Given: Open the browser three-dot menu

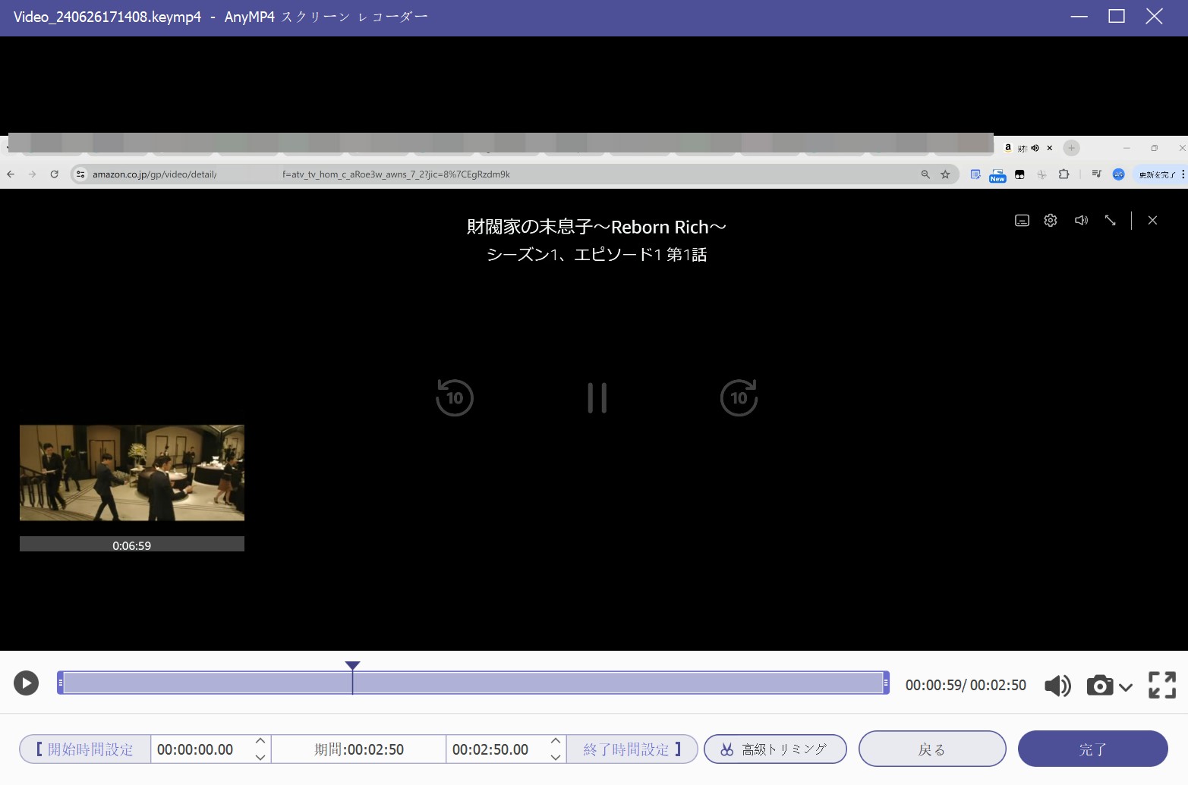Looking at the screenshot, I should pyautogui.click(x=1183, y=174).
